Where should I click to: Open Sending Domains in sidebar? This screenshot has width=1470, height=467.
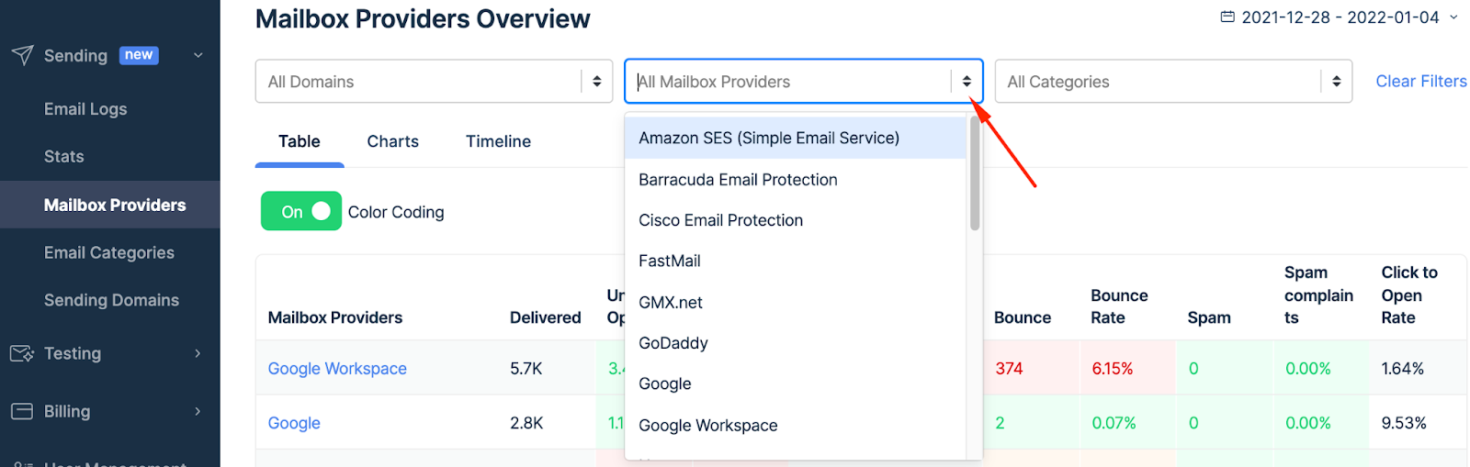click(x=111, y=300)
